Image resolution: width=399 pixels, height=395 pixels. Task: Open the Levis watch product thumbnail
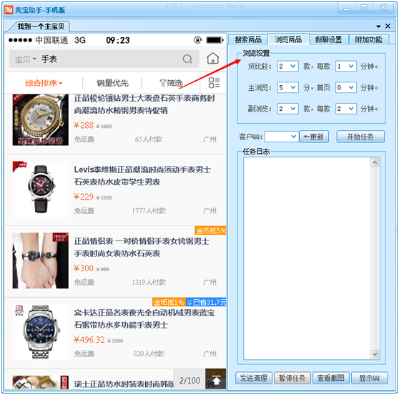(x=41, y=189)
